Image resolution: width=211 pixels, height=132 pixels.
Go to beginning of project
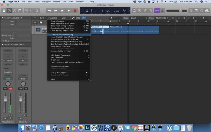[x=62, y=11]
